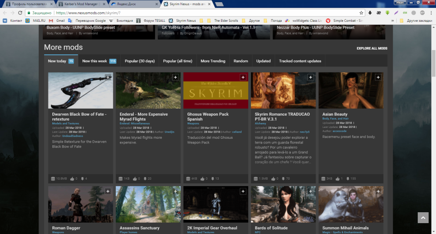The height and width of the screenshot is (234, 436).
Task: Click the CSS extension icon
Action: 405,13
